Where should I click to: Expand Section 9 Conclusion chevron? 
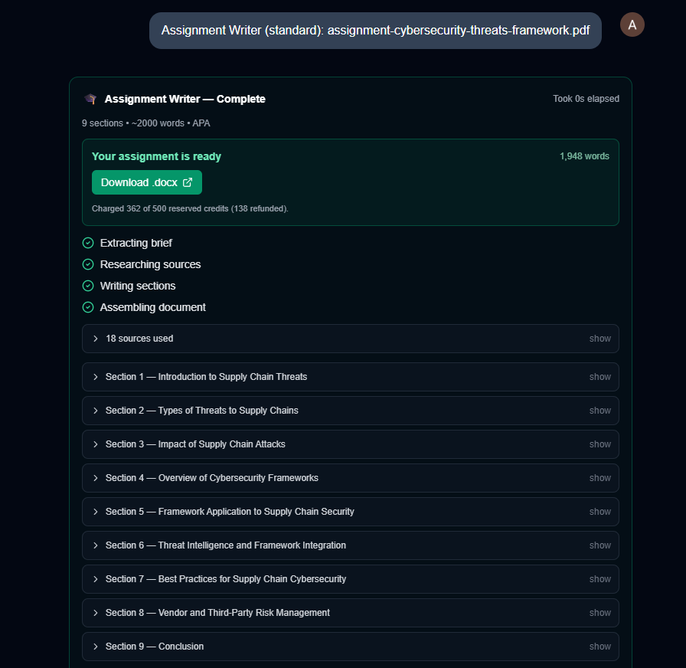coord(96,647)
